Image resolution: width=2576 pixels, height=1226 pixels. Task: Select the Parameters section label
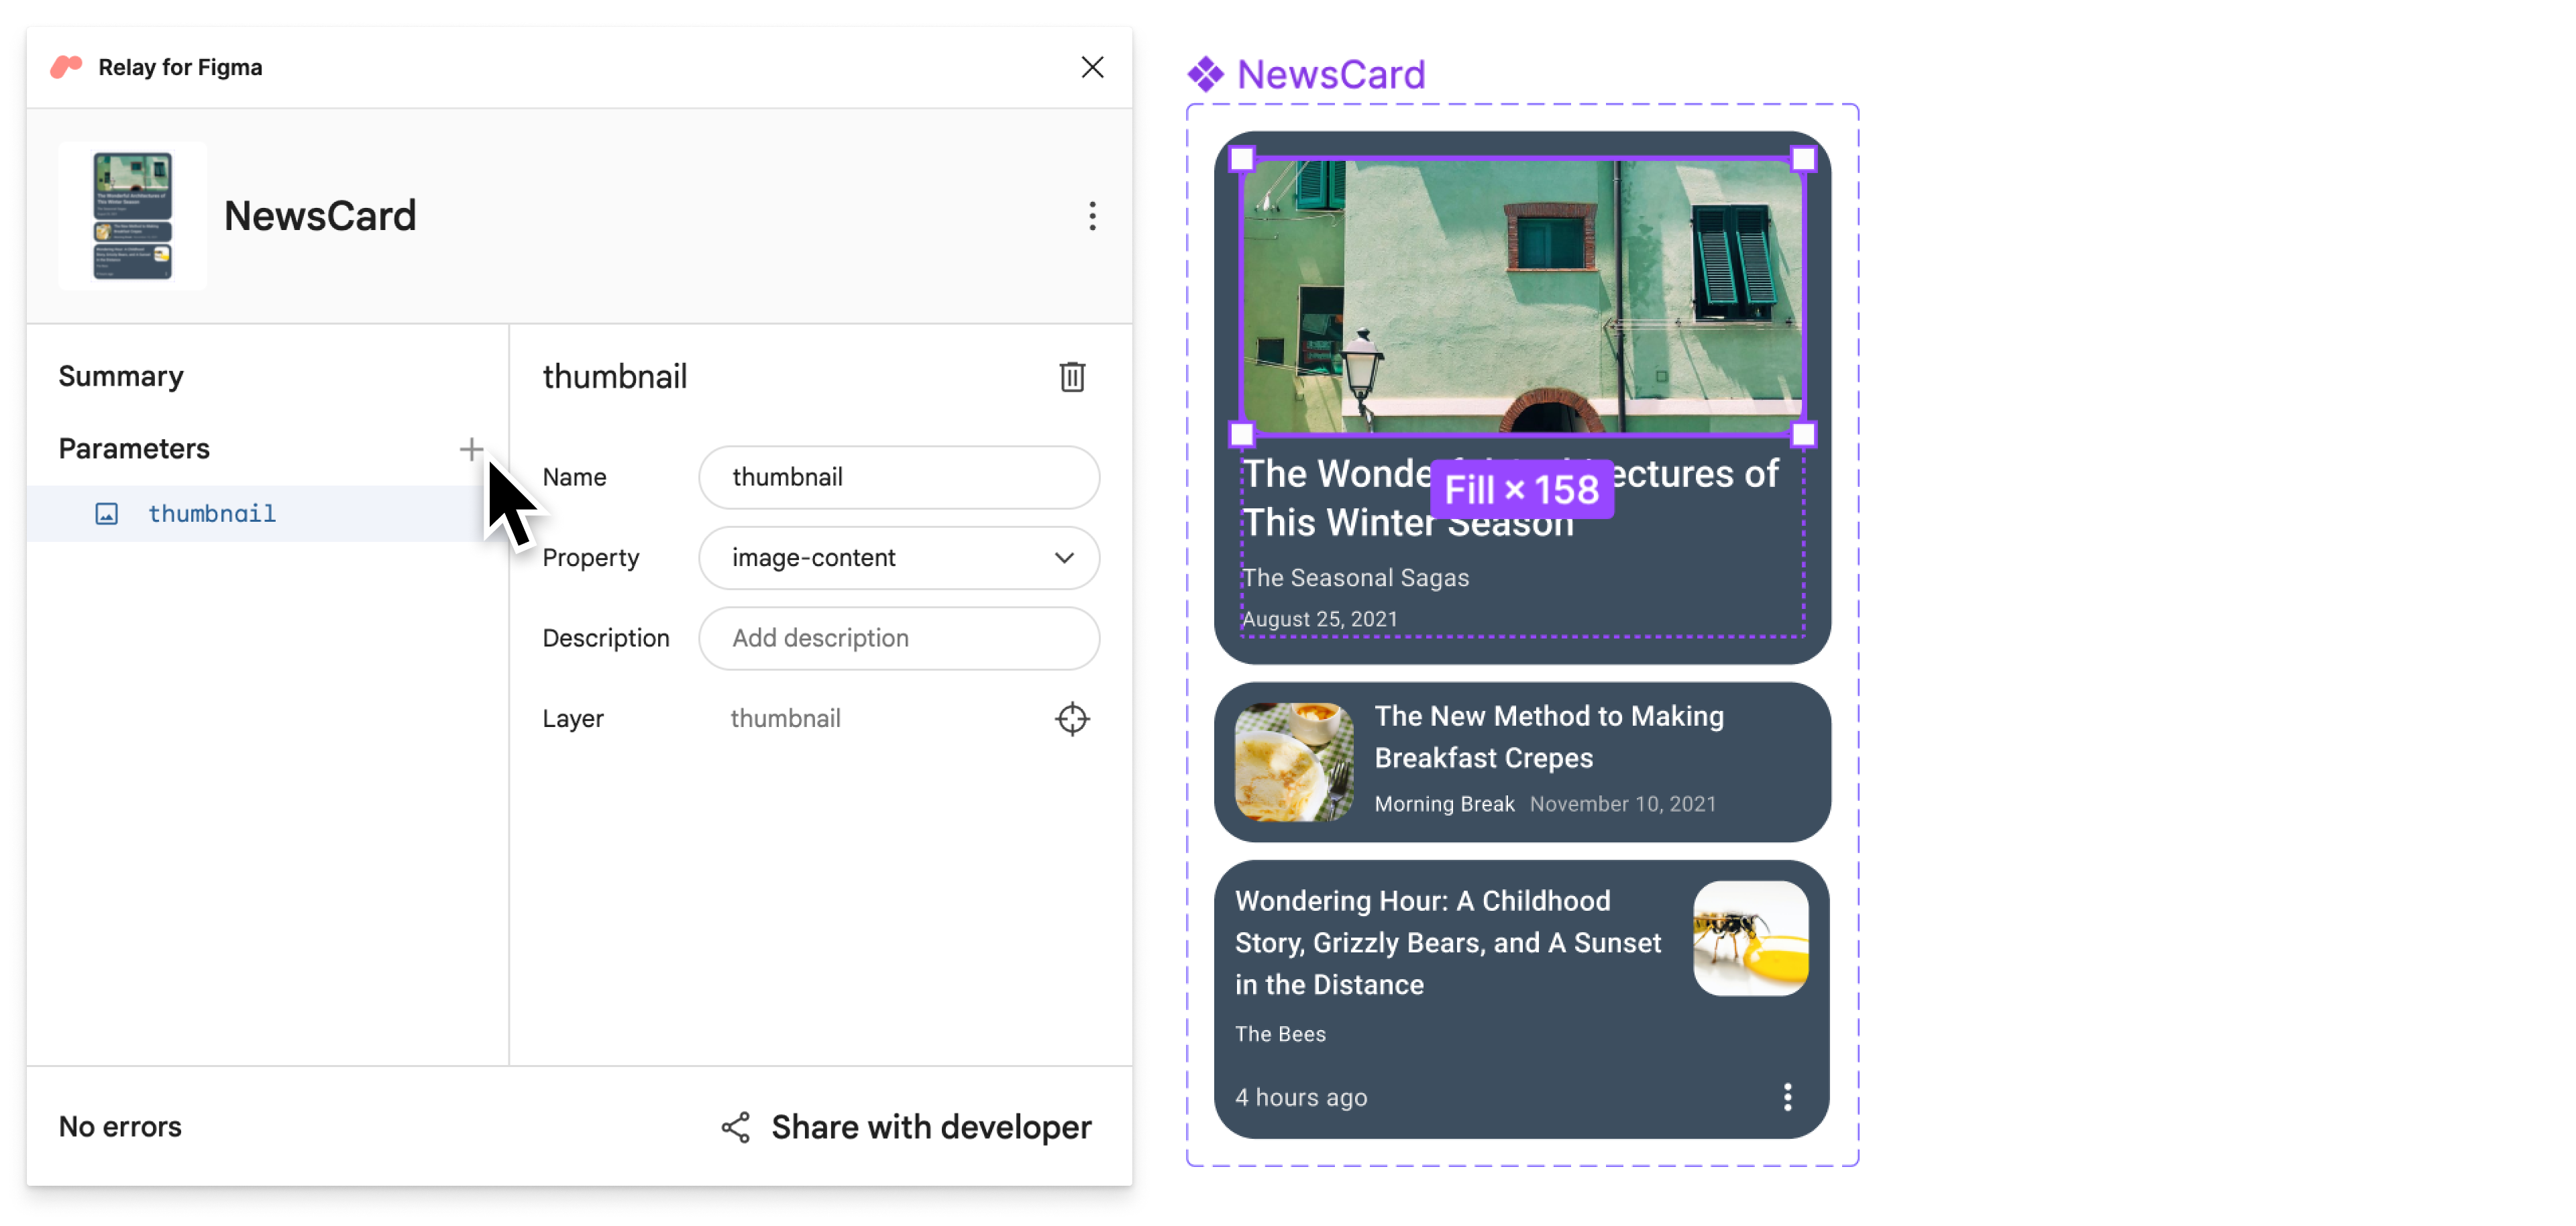133,447
